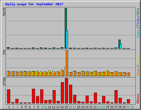Viewport: 141px width, 110px height.
Task: Click the red KBytes bar for day 15
Action: tap(66, 91)
